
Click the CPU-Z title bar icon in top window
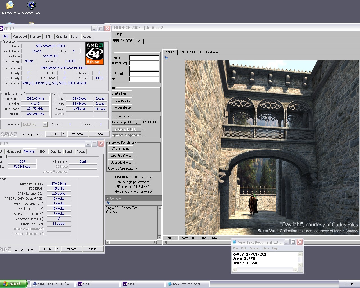1,29
